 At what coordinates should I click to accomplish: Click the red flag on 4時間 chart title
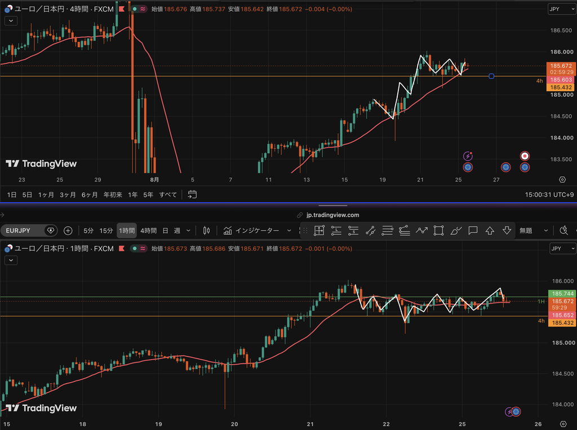click(x=122, y=9)
